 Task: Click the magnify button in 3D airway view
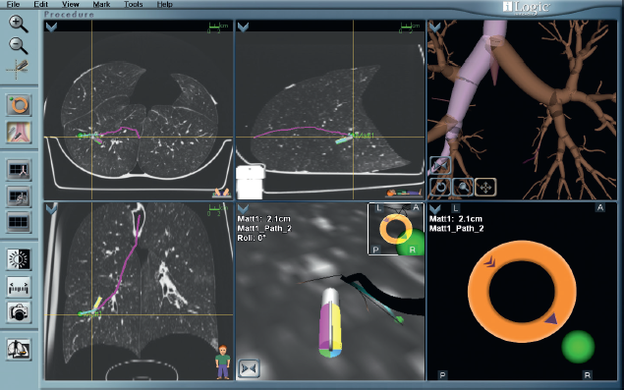[463, 187]
